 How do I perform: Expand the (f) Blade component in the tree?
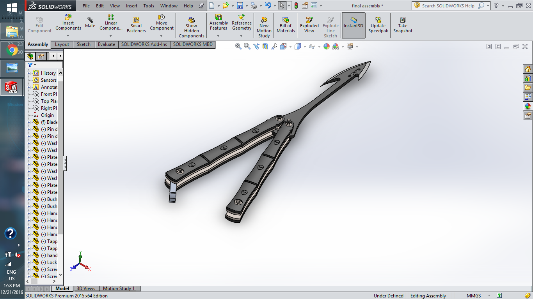[x=28, y=122]
